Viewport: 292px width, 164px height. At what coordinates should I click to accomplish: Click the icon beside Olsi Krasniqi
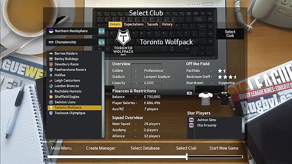tap(191, 125)
